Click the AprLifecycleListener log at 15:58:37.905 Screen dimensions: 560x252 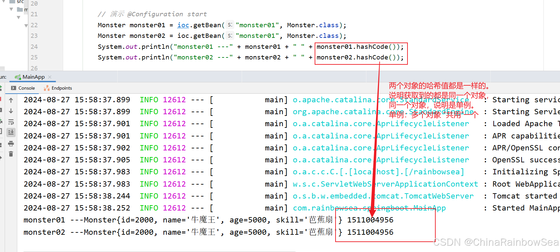point(381,160)
